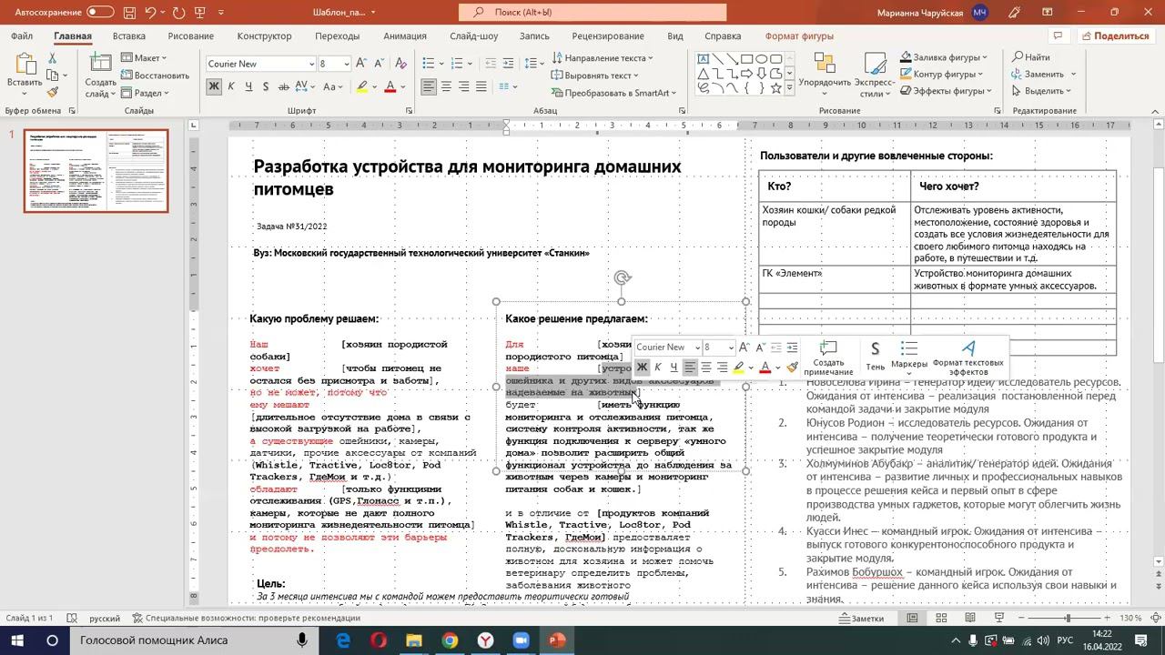Open Zoom from the taskbar

point(522,640)
